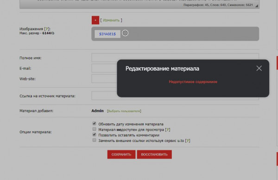Open help mark next to Изображения
The image size is (278, 180).
(x=47, y=29)
